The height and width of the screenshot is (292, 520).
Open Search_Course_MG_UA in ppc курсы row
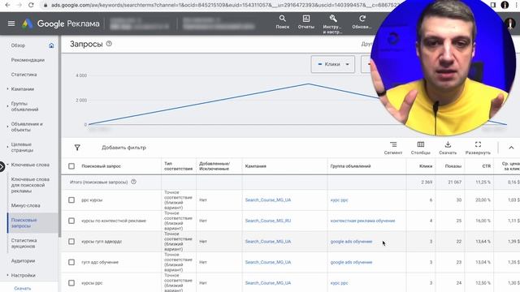coord(268,200)
